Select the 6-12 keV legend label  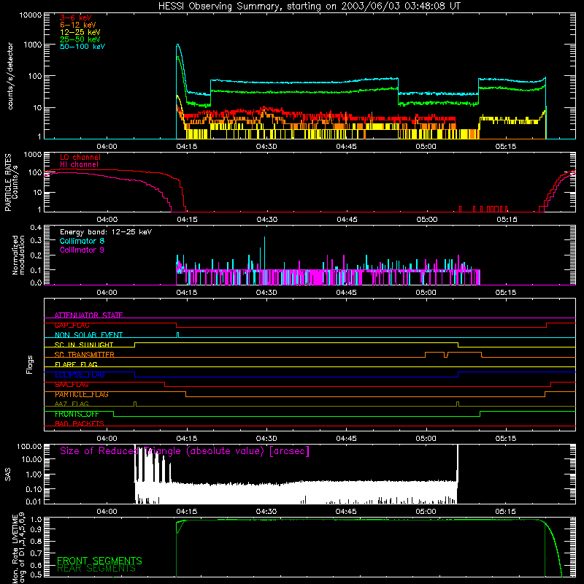[x=78, y=25]
